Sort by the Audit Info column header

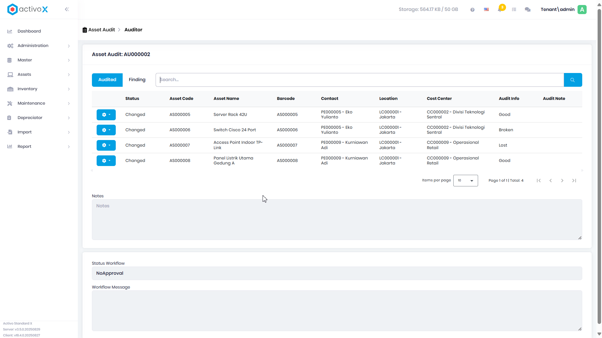point(509,99)
